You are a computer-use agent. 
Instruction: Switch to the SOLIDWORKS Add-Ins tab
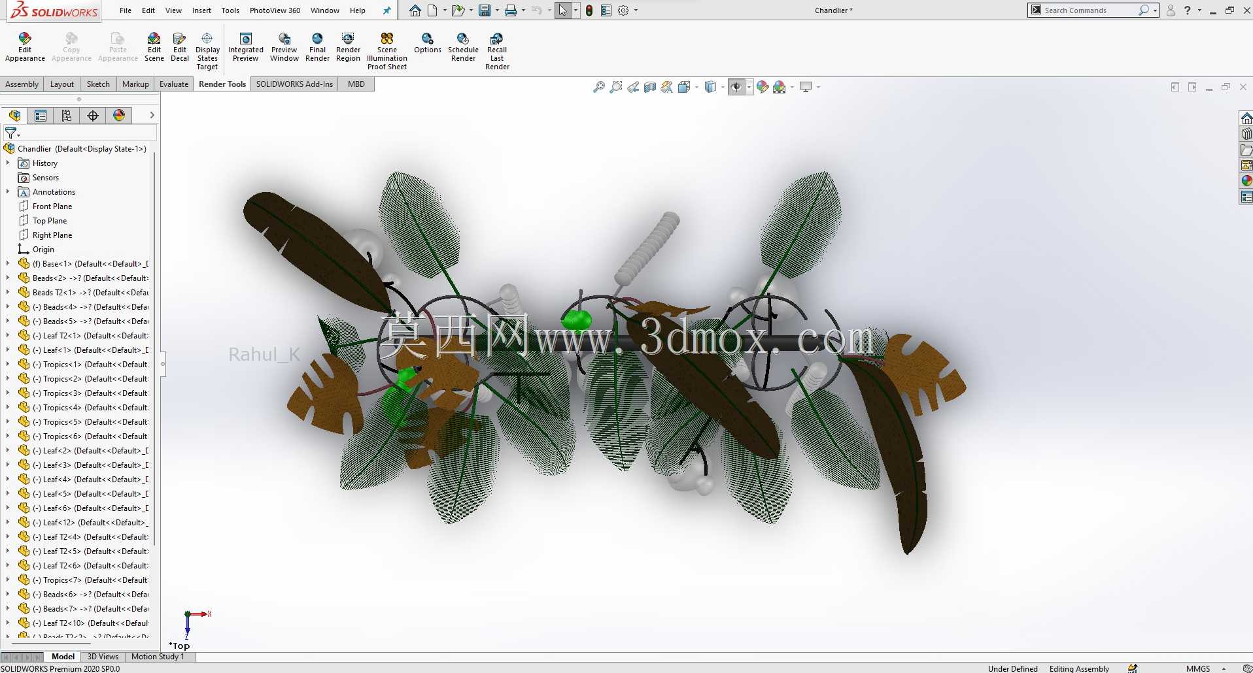(x=294, y=84)
